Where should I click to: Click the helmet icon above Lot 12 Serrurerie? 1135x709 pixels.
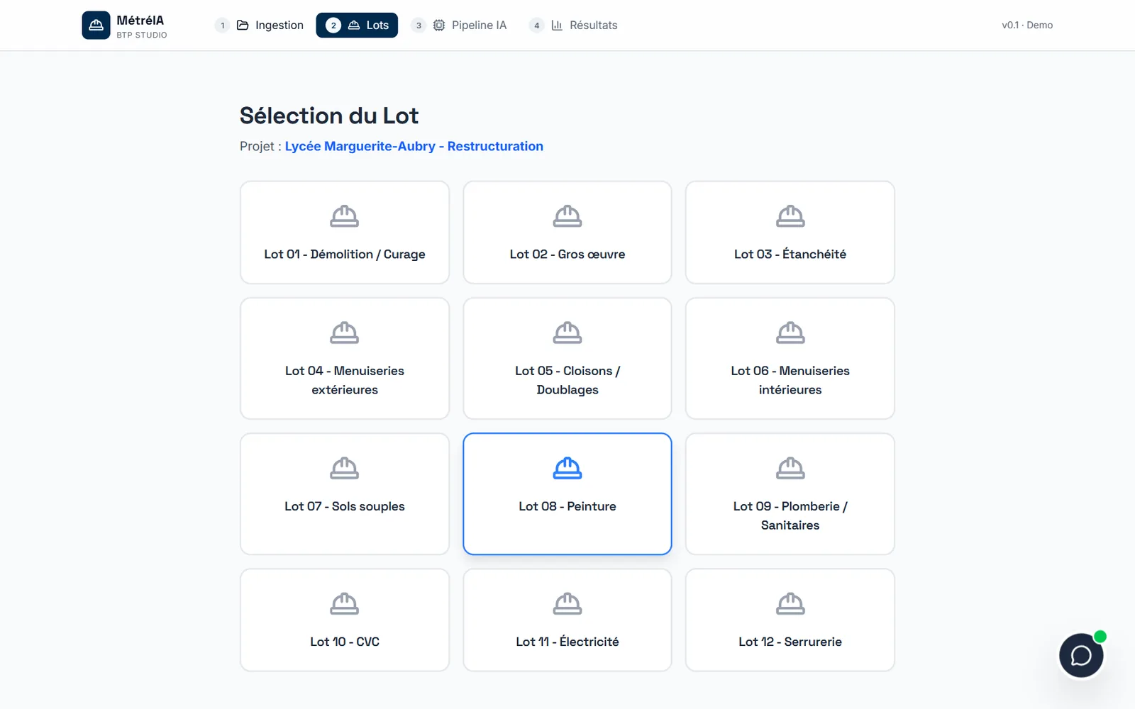pos(790,603)
